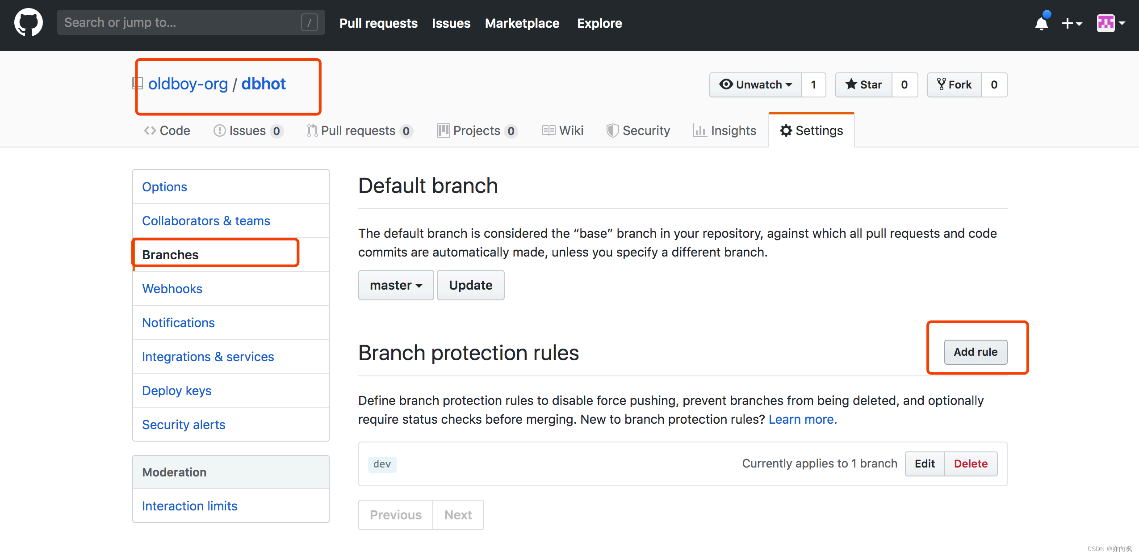Open the Security tab shield icon
Screen dimensions: 1139x556
pos(612,131)
